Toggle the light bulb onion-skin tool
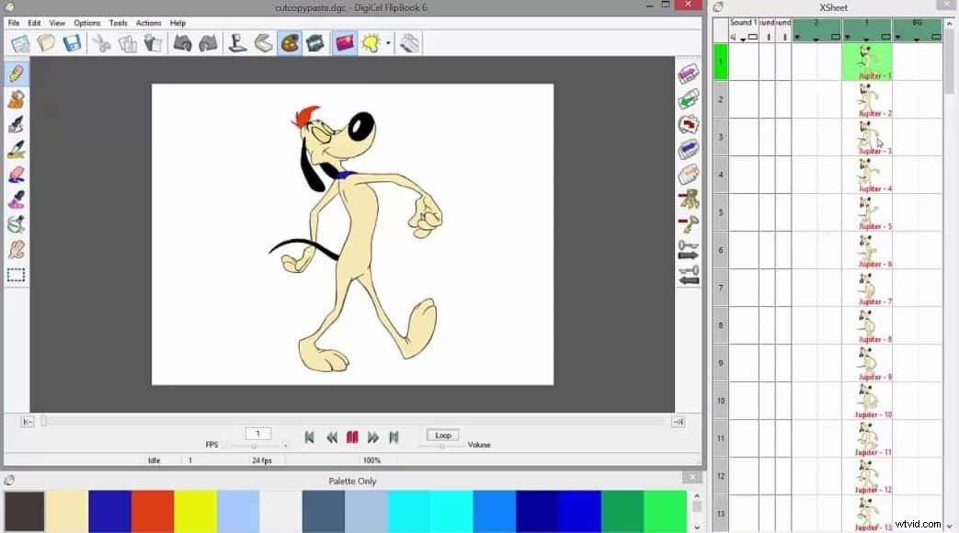 371,42
